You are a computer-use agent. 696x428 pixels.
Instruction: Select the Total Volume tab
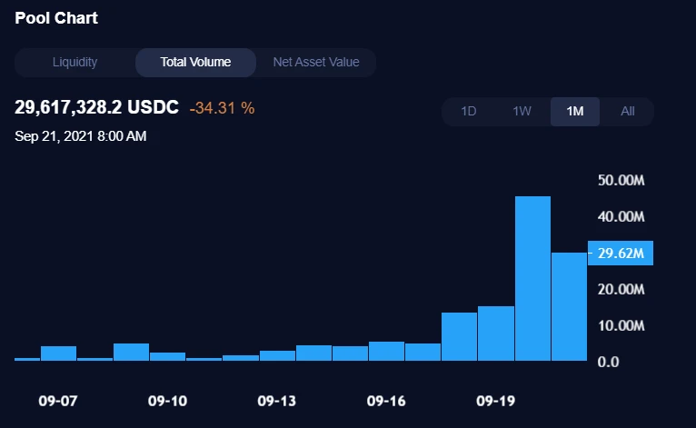(x=195, y=63)
